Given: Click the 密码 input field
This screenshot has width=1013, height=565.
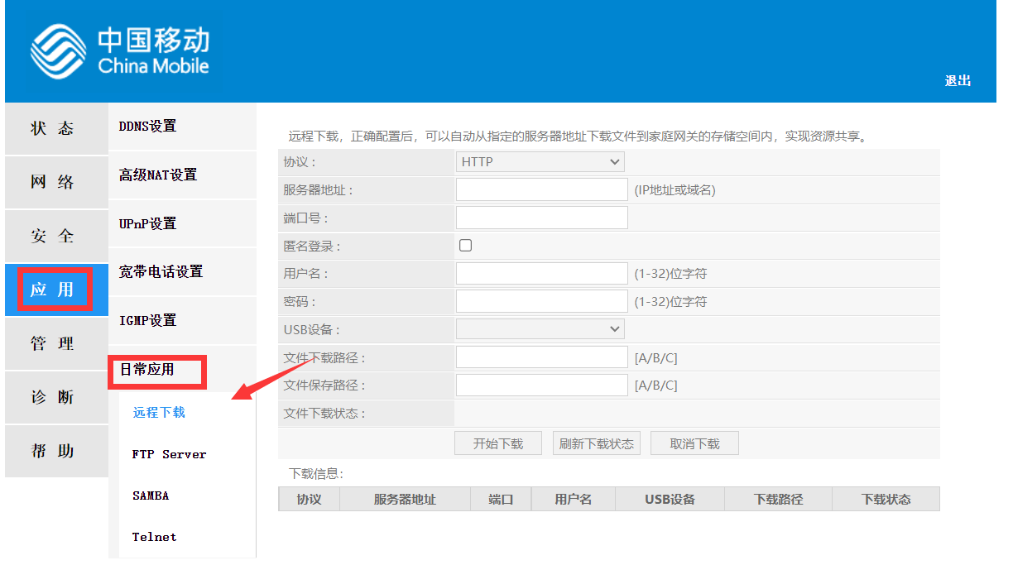Looking at the screenshot, I should 542,301.
